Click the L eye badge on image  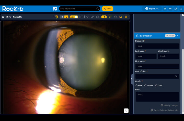126,111
